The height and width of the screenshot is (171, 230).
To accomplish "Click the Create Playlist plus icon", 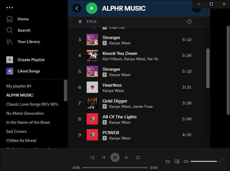I will pos(10,60).
